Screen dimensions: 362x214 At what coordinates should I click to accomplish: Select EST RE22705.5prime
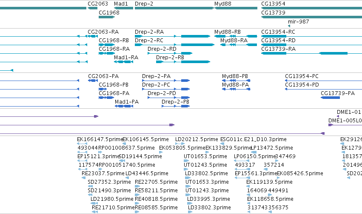156,182
